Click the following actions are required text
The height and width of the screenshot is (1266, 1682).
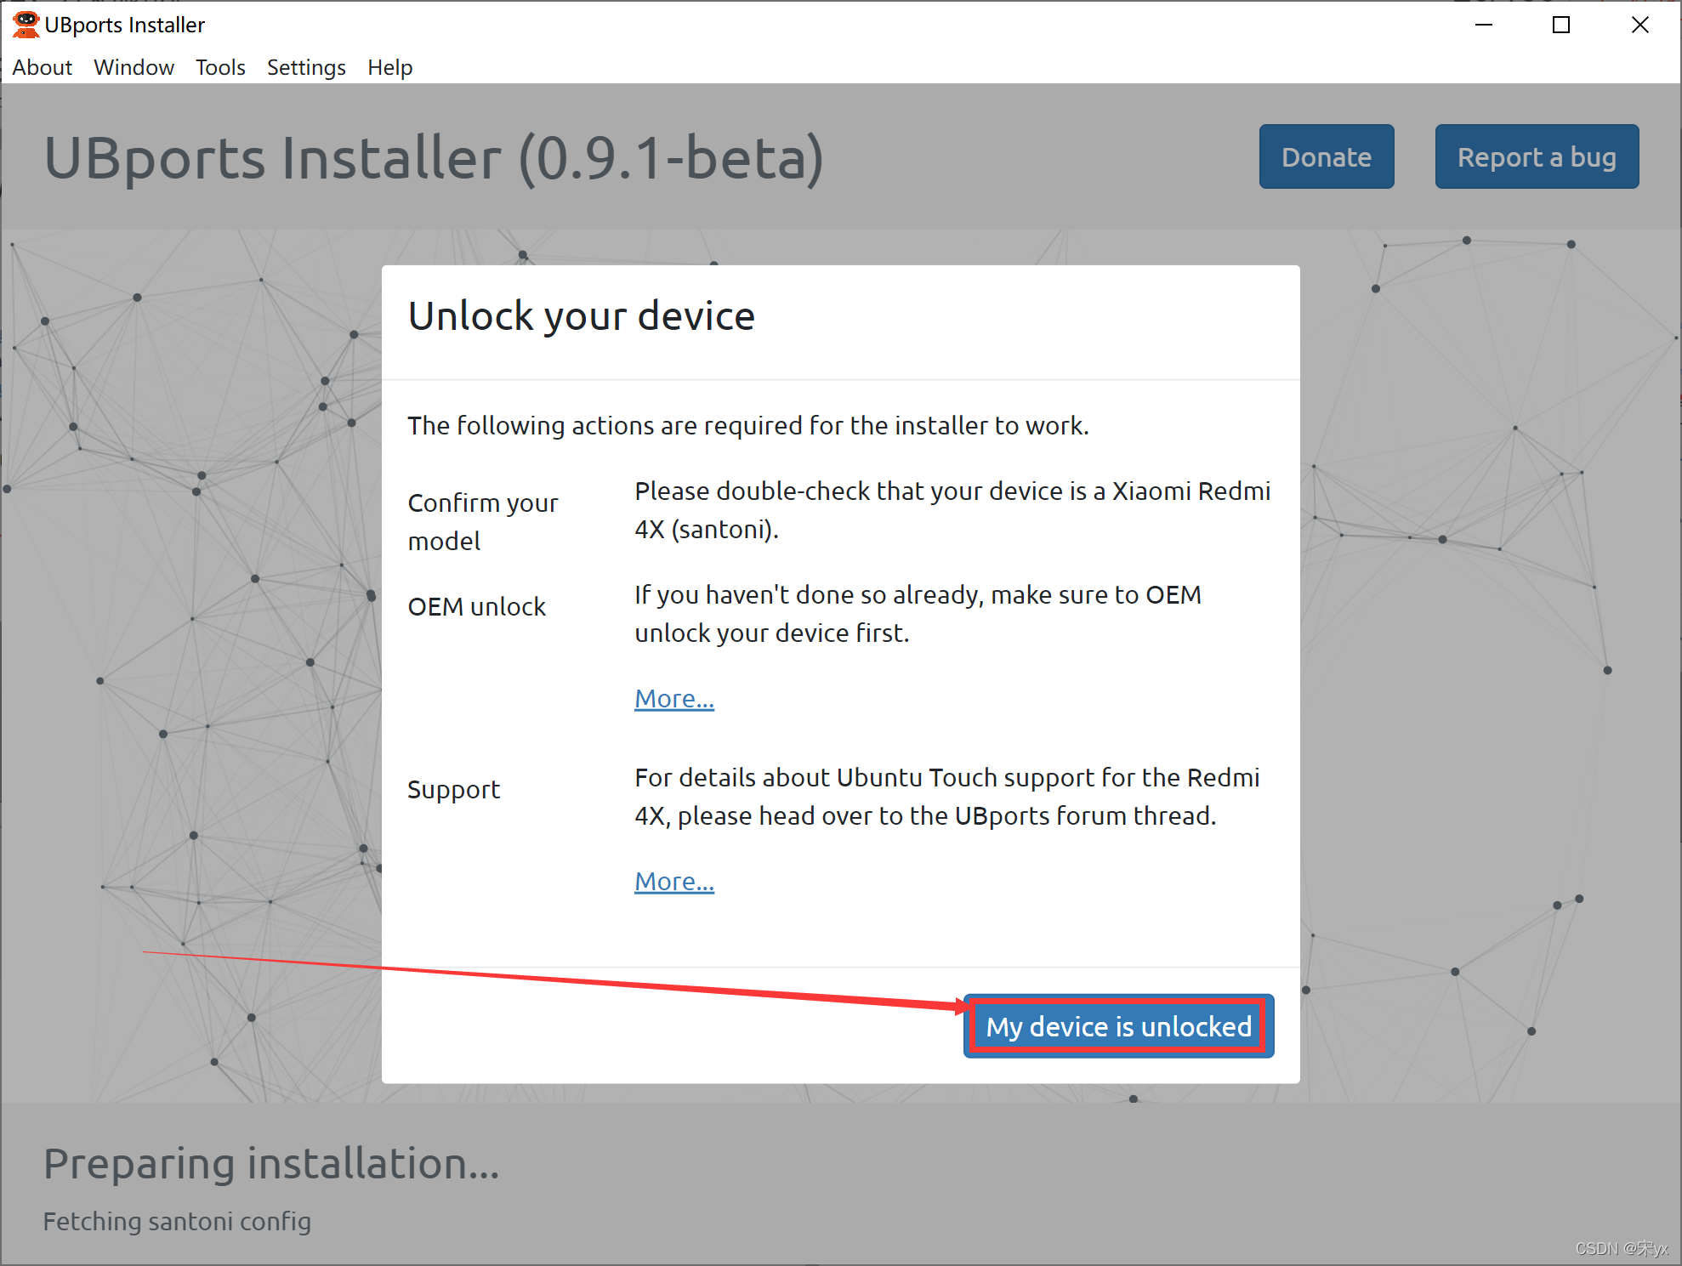(748, 425)
